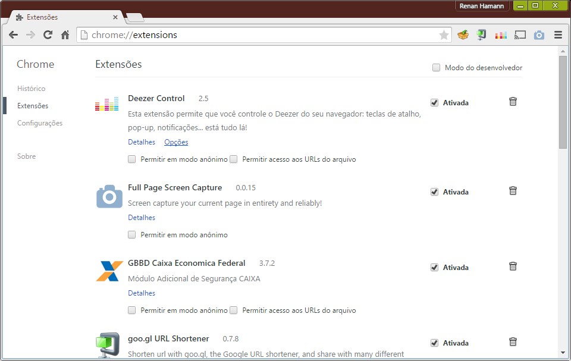Allow Full Page Screen Capture in modo anônimo
The height and width of the screenshot is (361, 571).
pyautogui.click(x=132, y=235)
